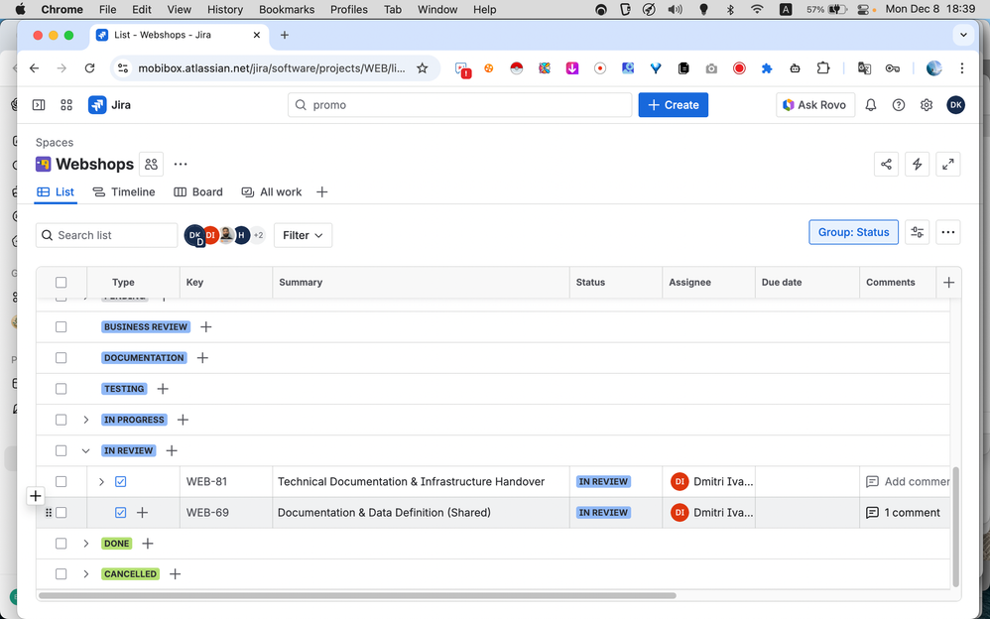Screen dimensions: 990x619
Task: Reload the page in Chrome
Action: click(x=89, y=68)
